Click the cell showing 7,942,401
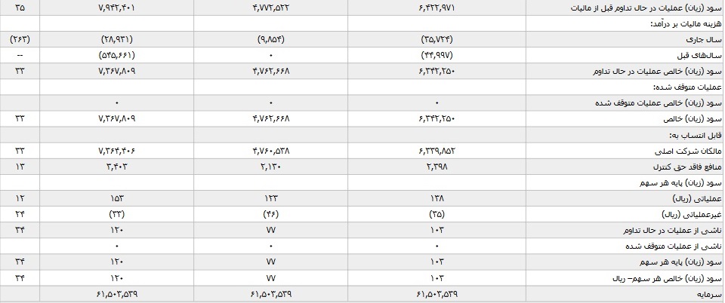This screenshot has height=303, width=725. (117, 8)
